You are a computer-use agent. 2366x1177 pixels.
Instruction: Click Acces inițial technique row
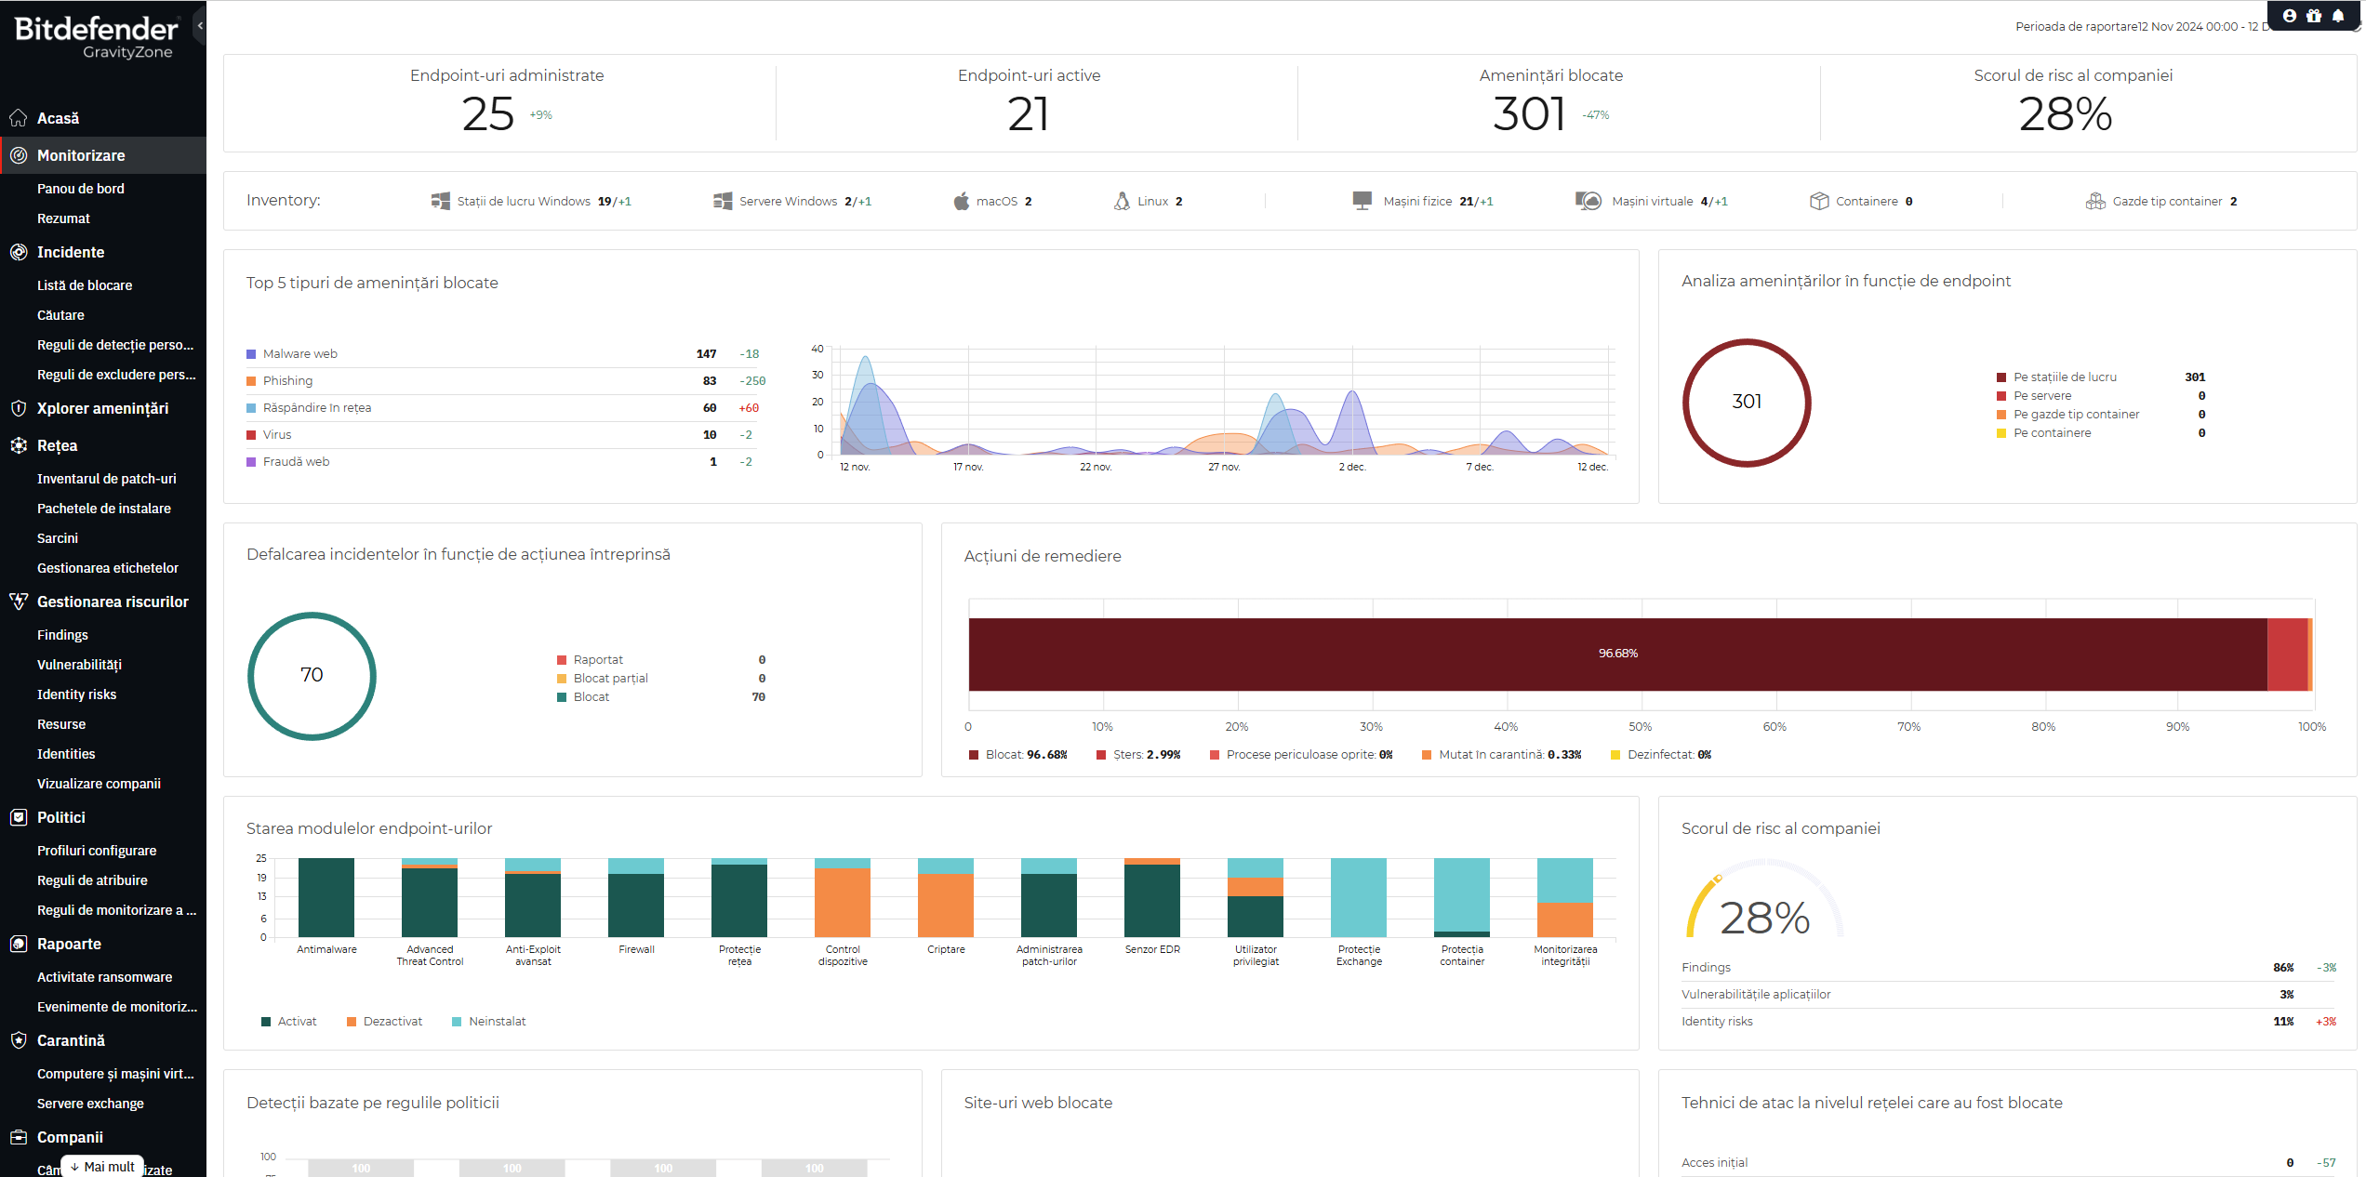coord(2009,1163)
